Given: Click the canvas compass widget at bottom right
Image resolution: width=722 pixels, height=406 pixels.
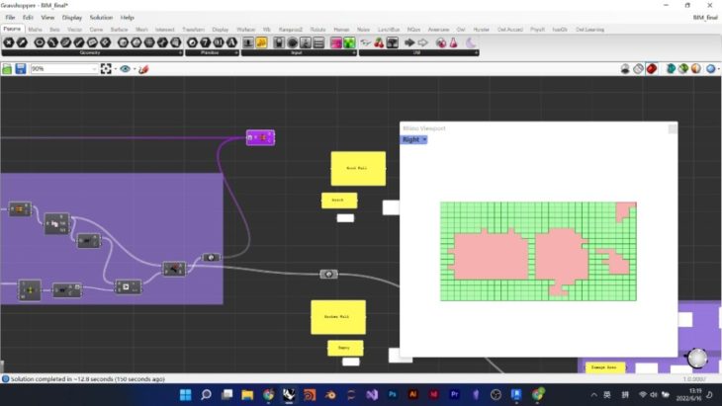Looking at the screenshot, I should coord(697,358).
